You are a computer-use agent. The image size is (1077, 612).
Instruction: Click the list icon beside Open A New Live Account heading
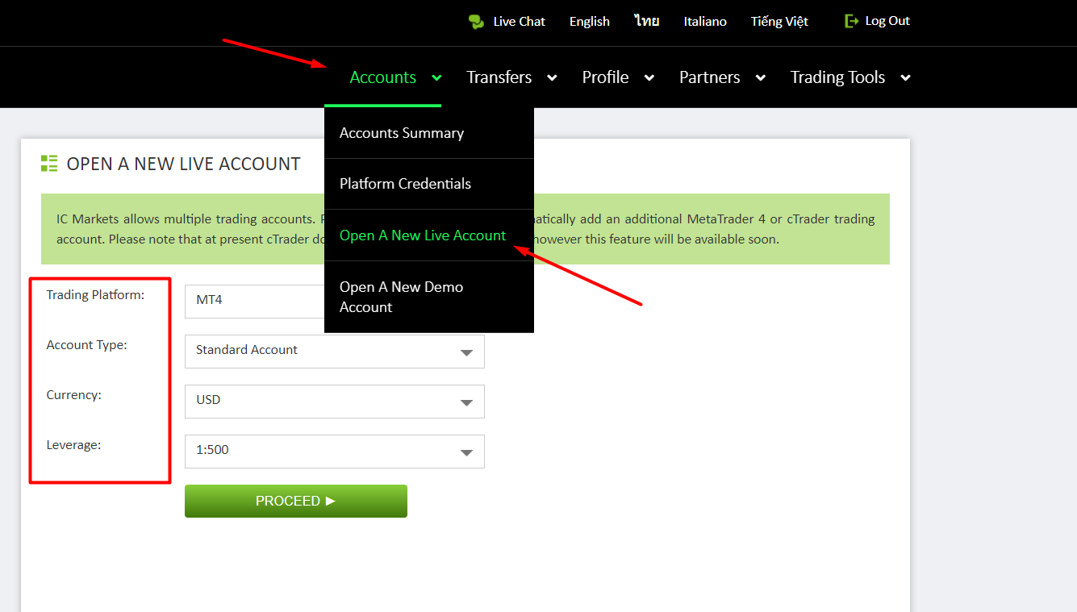(x=49, y=164)
